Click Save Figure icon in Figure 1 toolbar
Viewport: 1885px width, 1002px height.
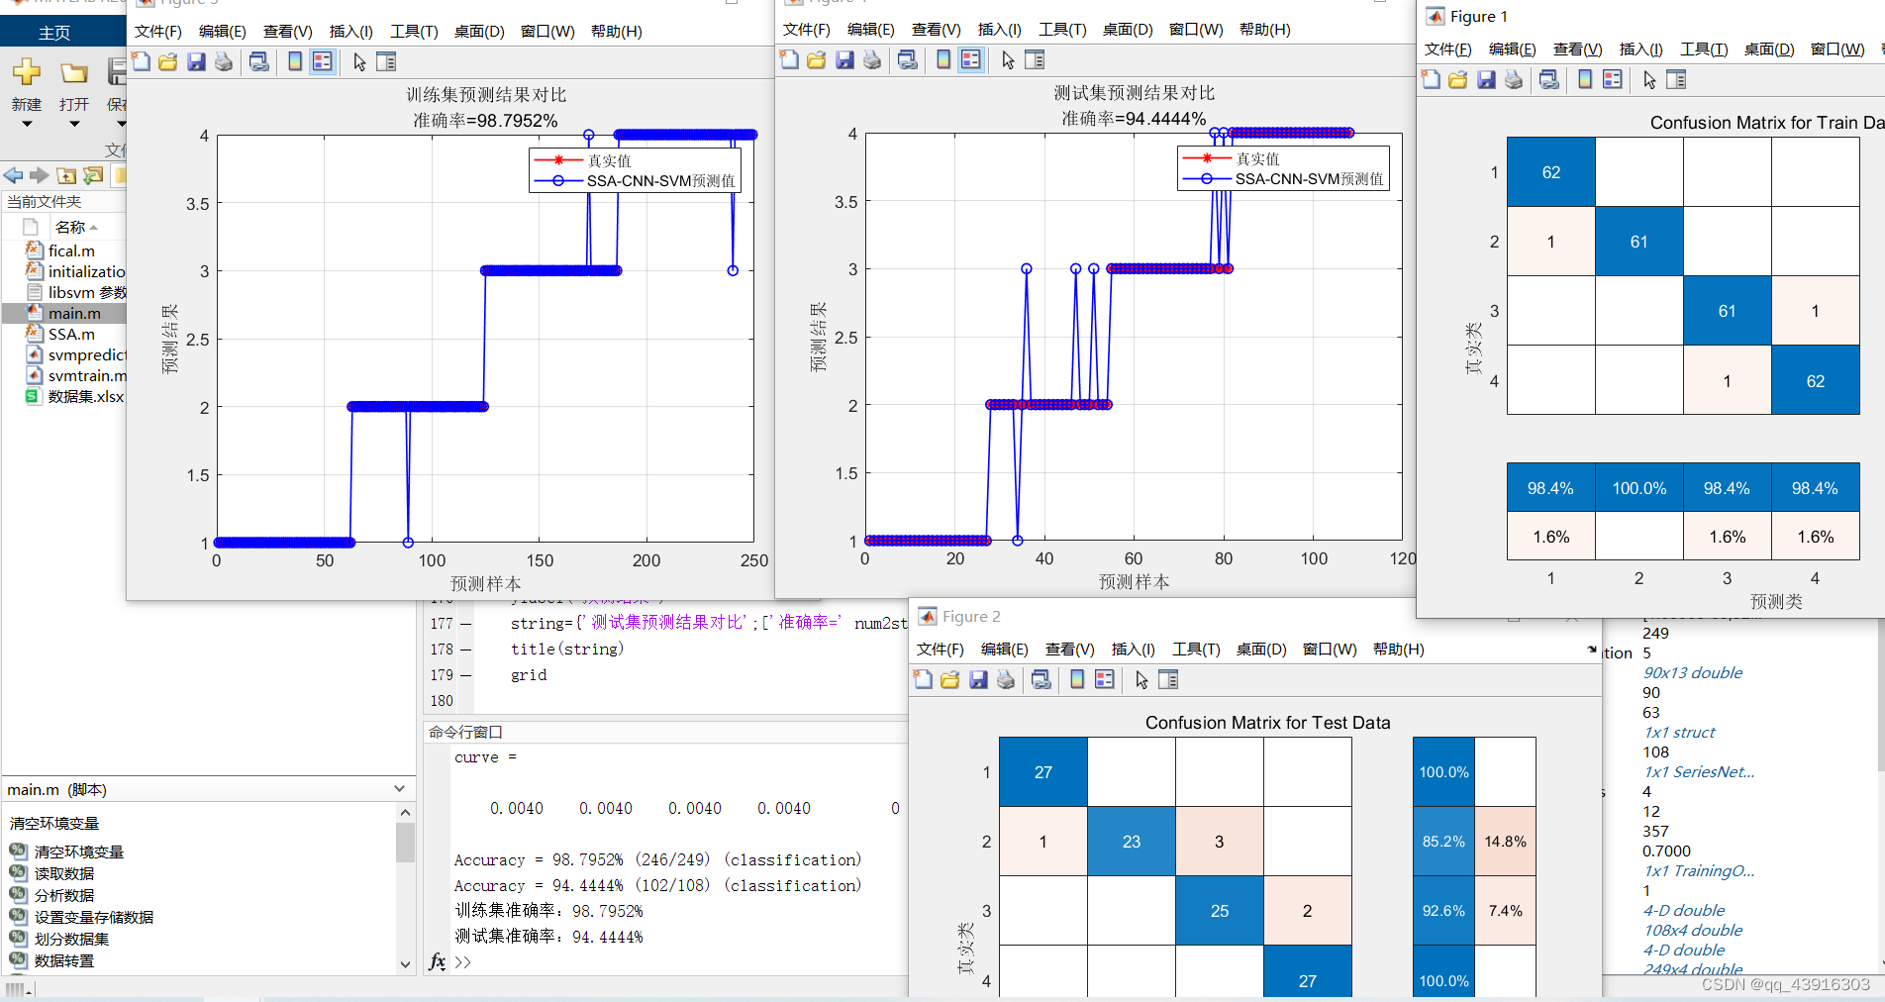(1486, 79)
